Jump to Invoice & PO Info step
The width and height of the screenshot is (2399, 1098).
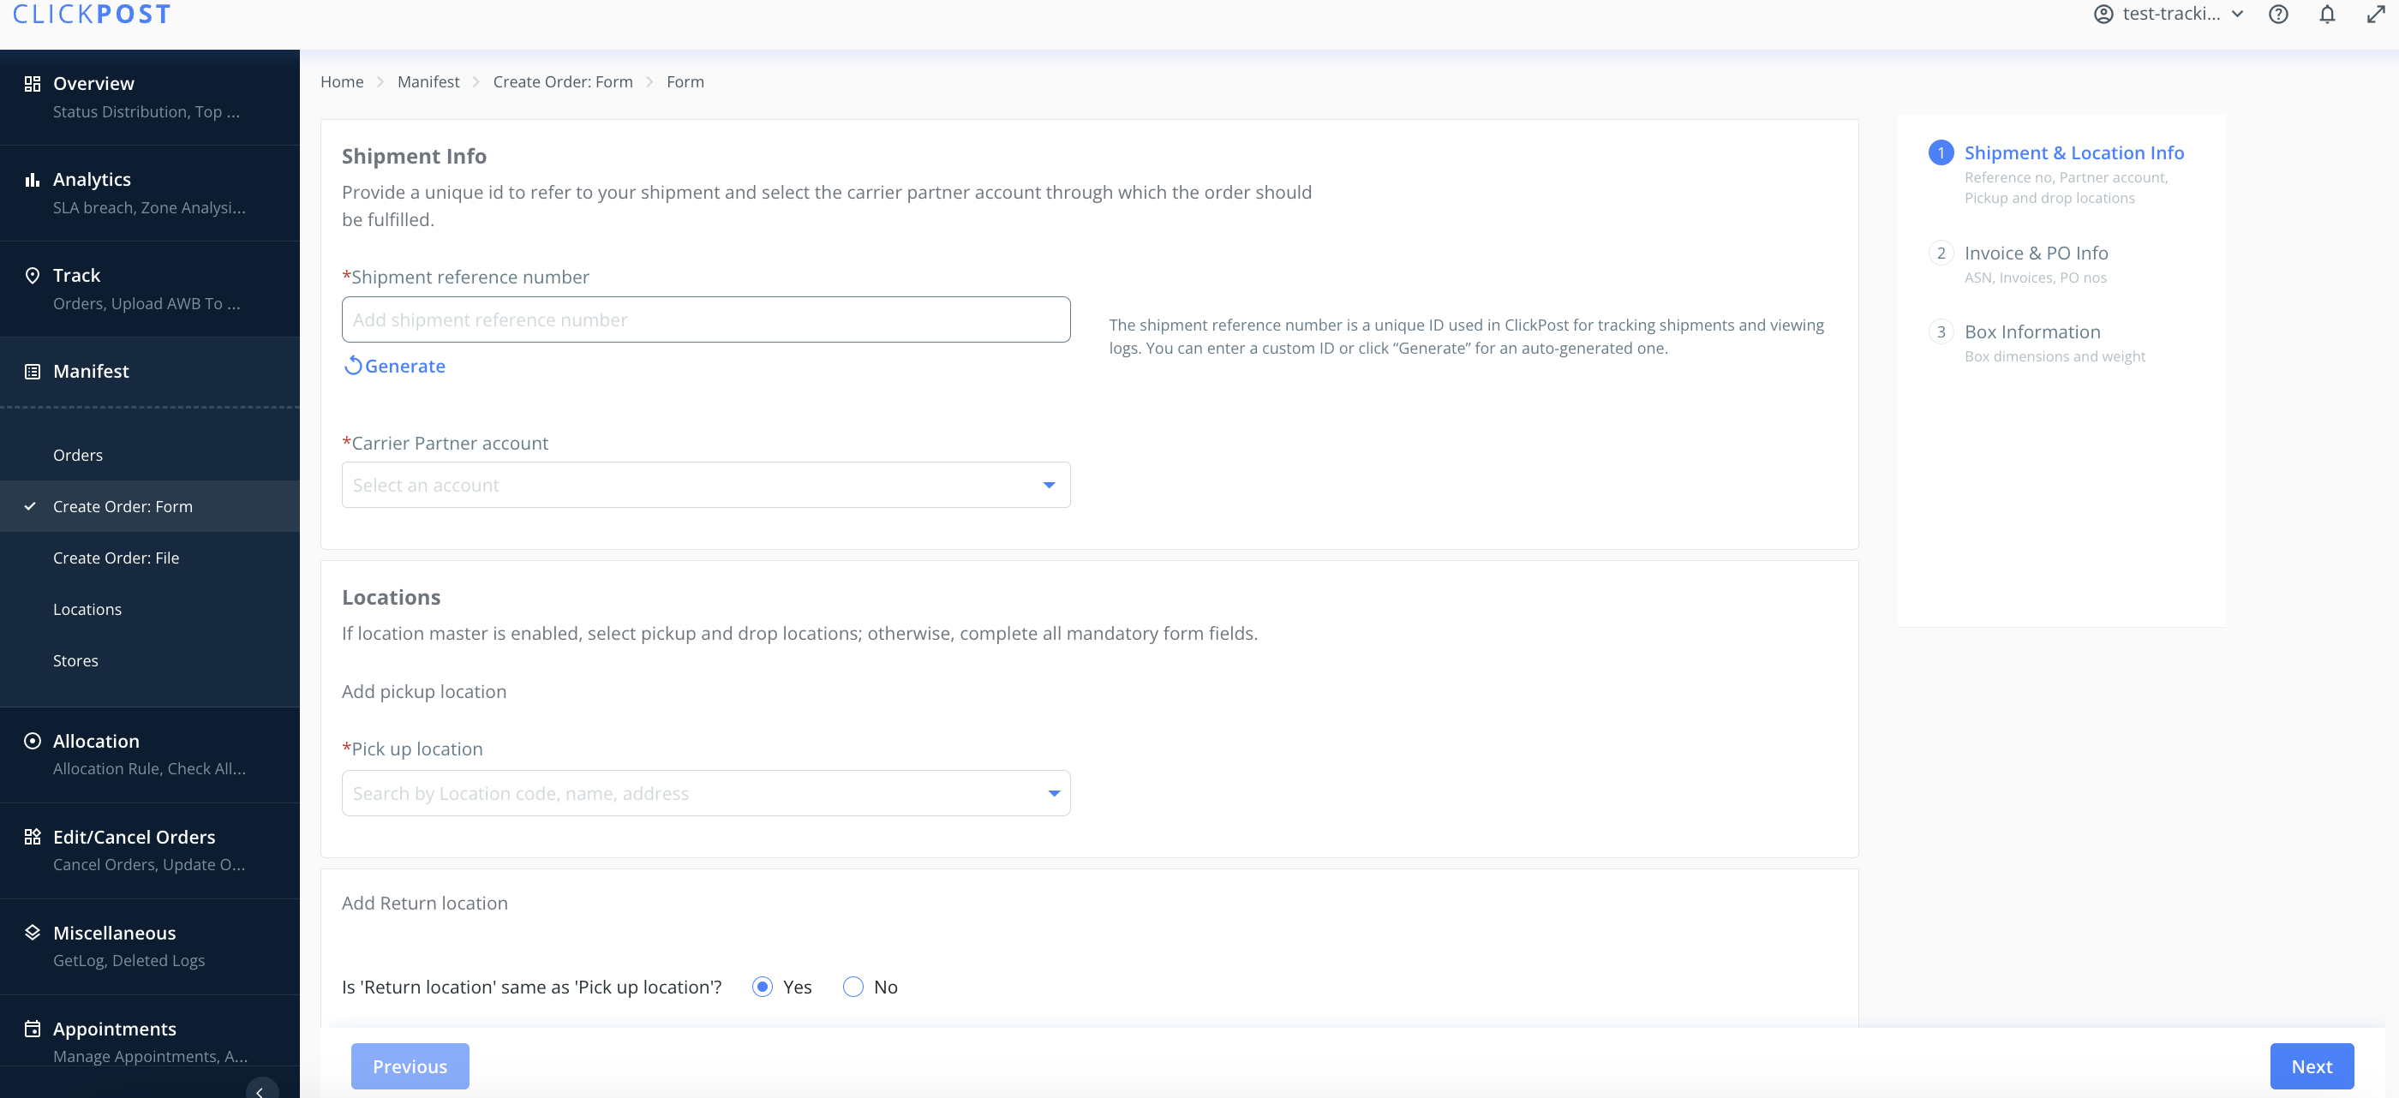(x=2035, y=254)
